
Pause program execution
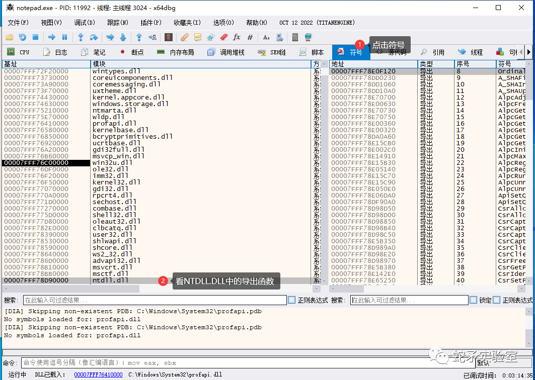point(63,37)
